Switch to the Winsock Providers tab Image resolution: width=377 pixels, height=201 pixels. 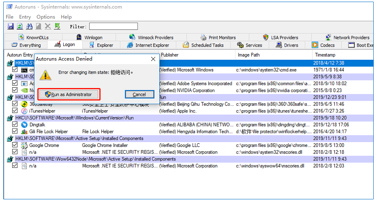[x=151, y=37]
